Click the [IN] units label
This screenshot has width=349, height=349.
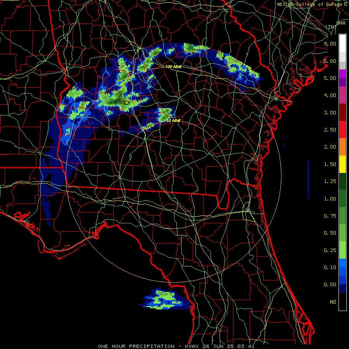tap(331, 27)
